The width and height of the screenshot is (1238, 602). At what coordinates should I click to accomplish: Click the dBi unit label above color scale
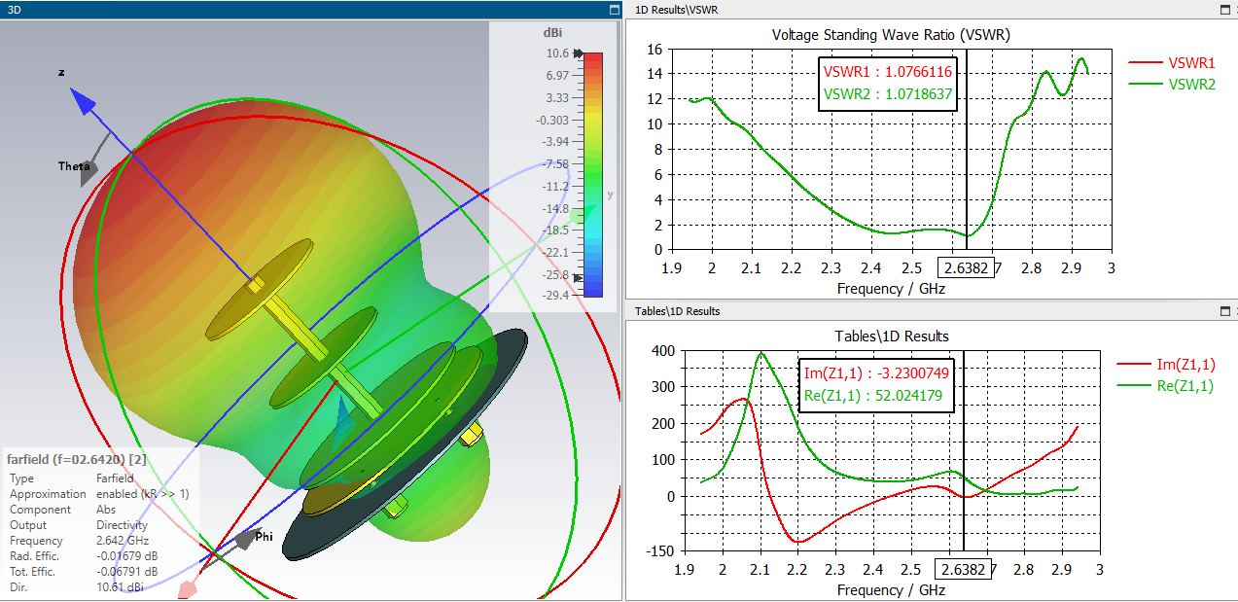(x=554, y=33)
